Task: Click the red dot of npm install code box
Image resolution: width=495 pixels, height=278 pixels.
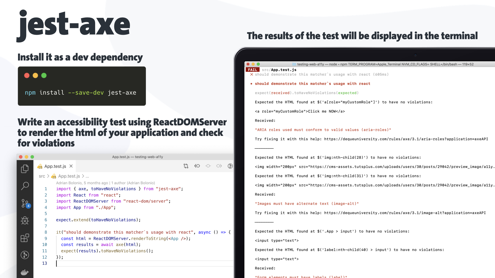Action: coord(27,75)
